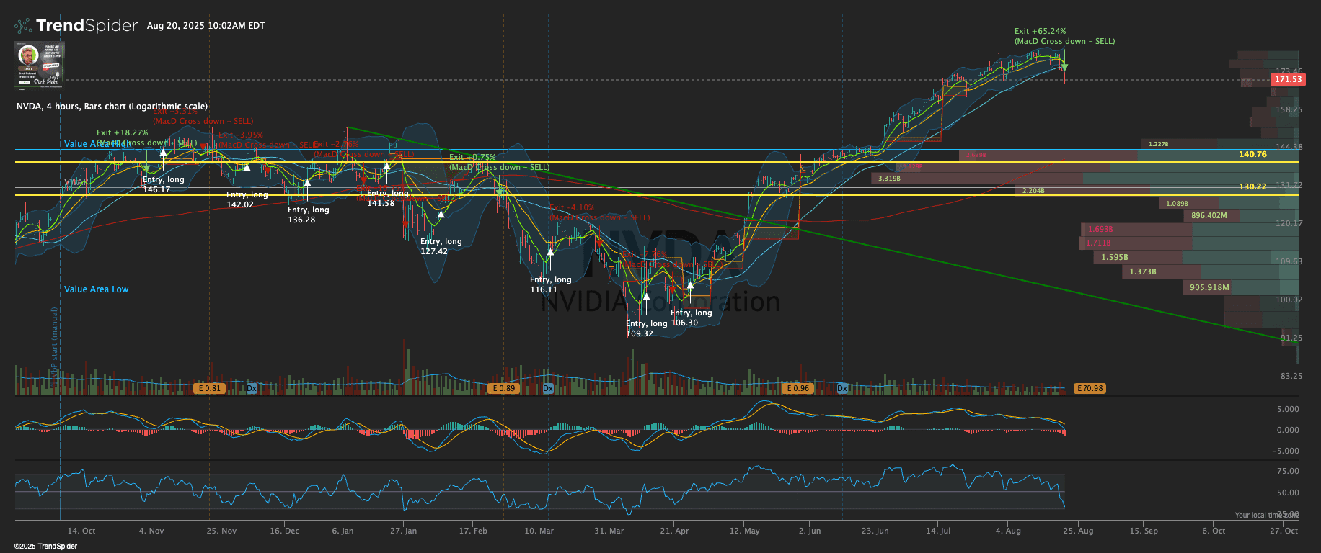The height and width of the screenshot is (553, 1321).
Task: Click the 75.00 RSI axis value
Action: coord(1288,471)
